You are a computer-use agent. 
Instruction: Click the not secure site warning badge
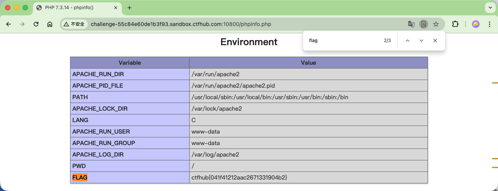pyautogui.click(x=74, y=24)
